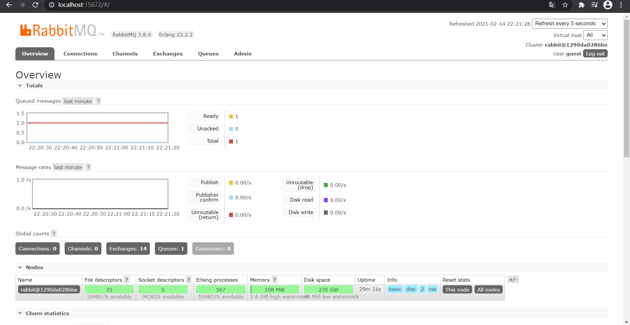Screen dimensions: 630x325
Task: Go back using browser back arrow
Action: 9,5
